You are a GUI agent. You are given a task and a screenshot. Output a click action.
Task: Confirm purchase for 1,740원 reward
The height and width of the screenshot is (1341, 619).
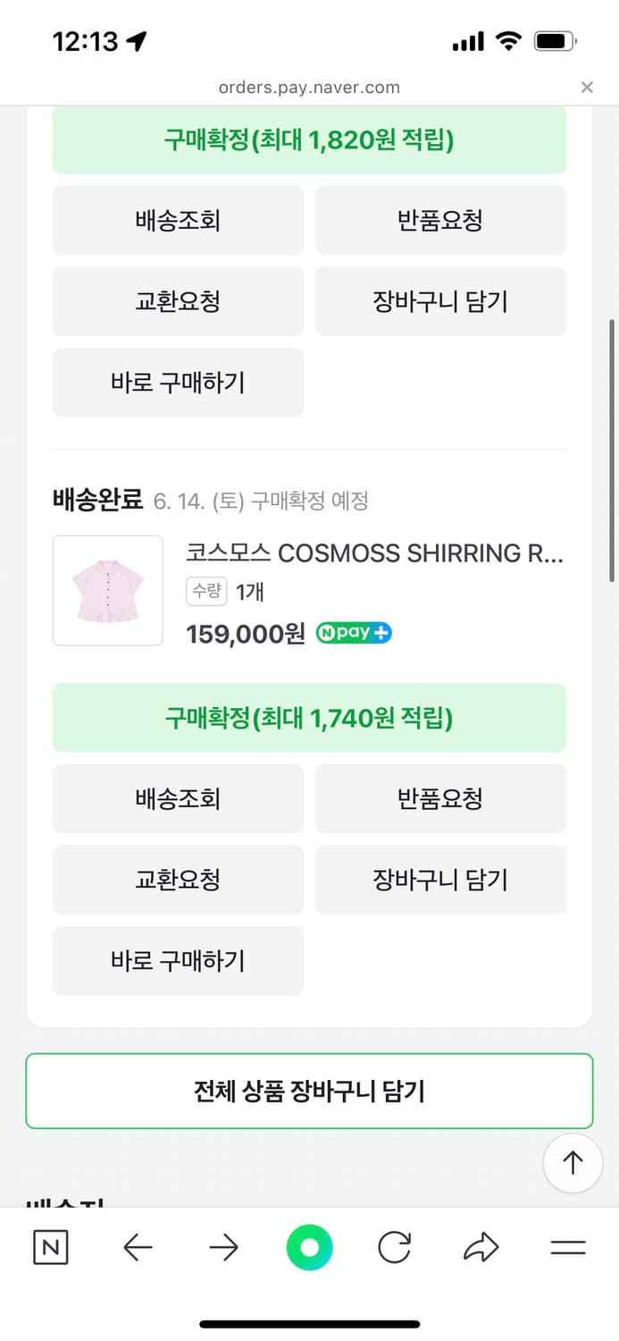point(309,718)
